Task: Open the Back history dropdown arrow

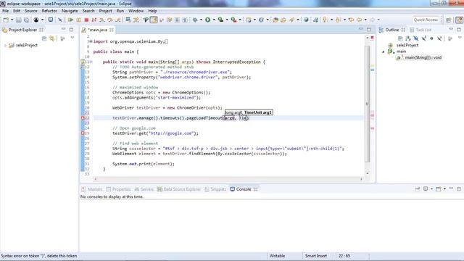Action: 365,20
